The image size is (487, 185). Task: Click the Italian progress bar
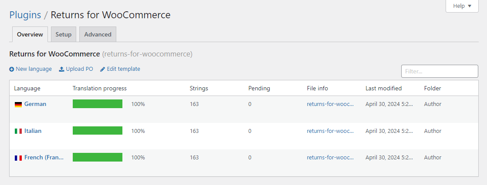pos(98,131)
